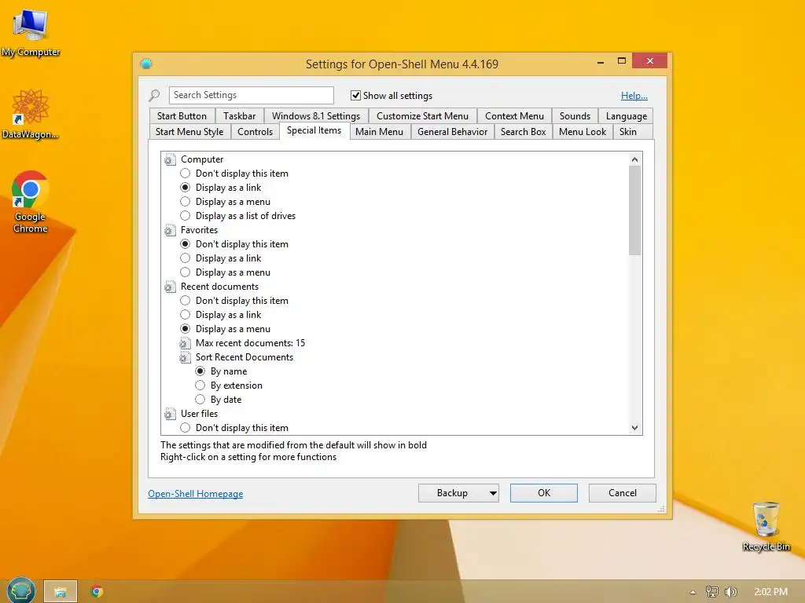Click the volume speaker tray icon
805x603 pixels.
tap(731, 592)
